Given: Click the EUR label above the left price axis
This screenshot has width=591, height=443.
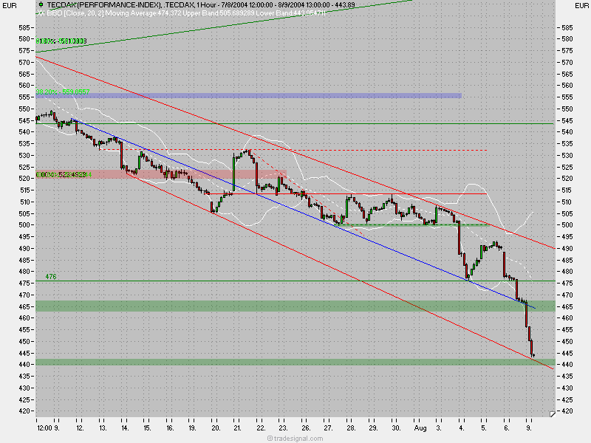Looking at the screenshot, I should coord(9,6).
